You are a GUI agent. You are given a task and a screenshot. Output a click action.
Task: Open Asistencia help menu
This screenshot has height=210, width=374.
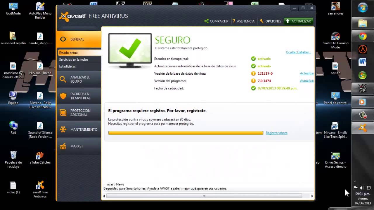click(x=243, y=21)
